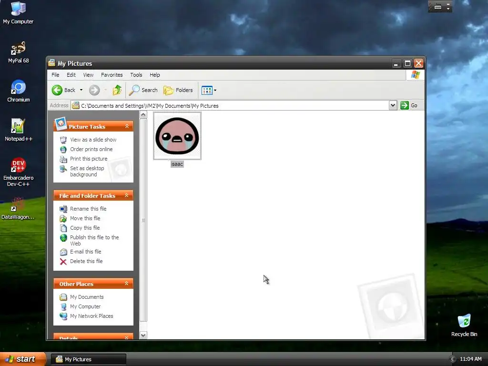Select My Computer desktop icon
This screenshot has width=488, height=366.
[x=18, y=13]
